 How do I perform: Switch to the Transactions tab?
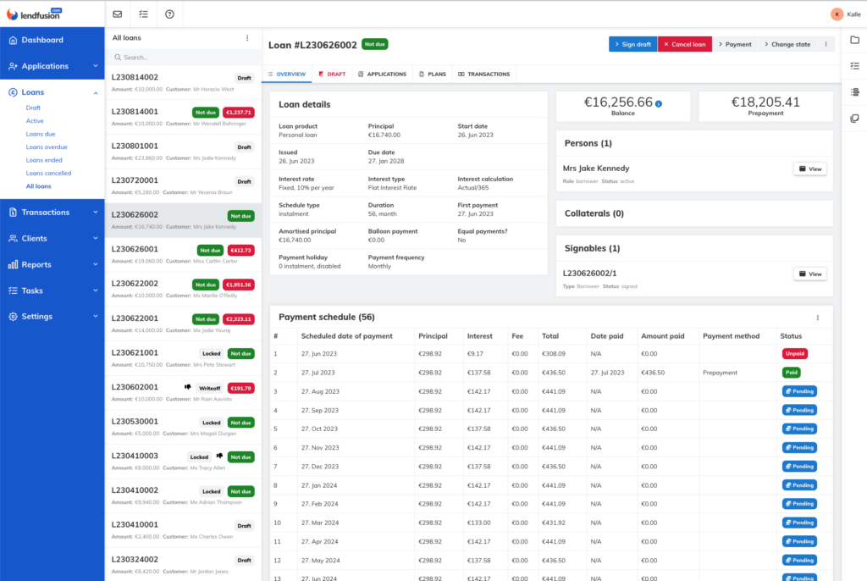point(483,75)
